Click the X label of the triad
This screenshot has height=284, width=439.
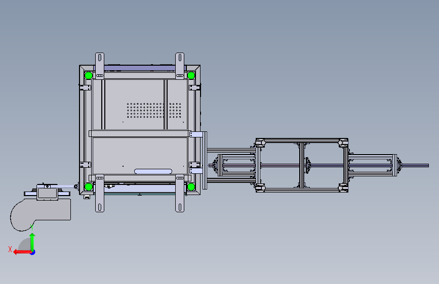(10, 249)
